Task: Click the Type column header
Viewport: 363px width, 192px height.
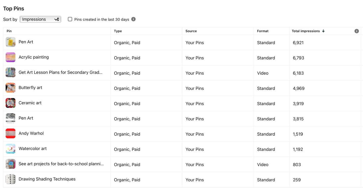Action: click(118, 31)
